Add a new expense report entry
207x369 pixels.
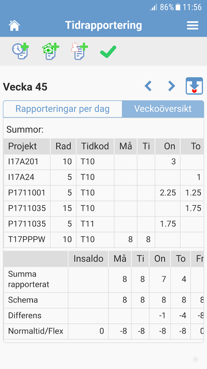tap(50, 51)
